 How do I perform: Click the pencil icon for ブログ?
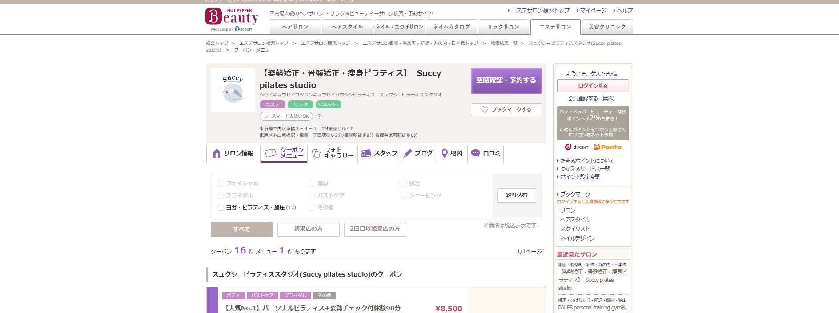coord(408,153)
